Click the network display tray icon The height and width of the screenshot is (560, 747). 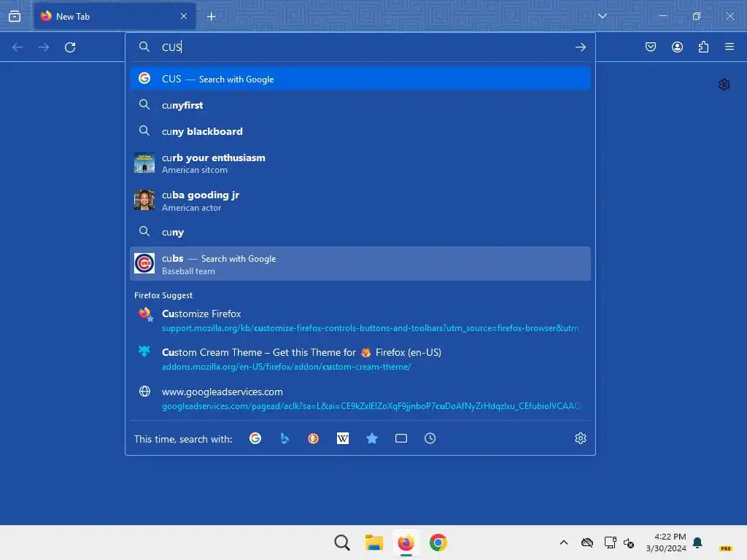tap(610, 542)
